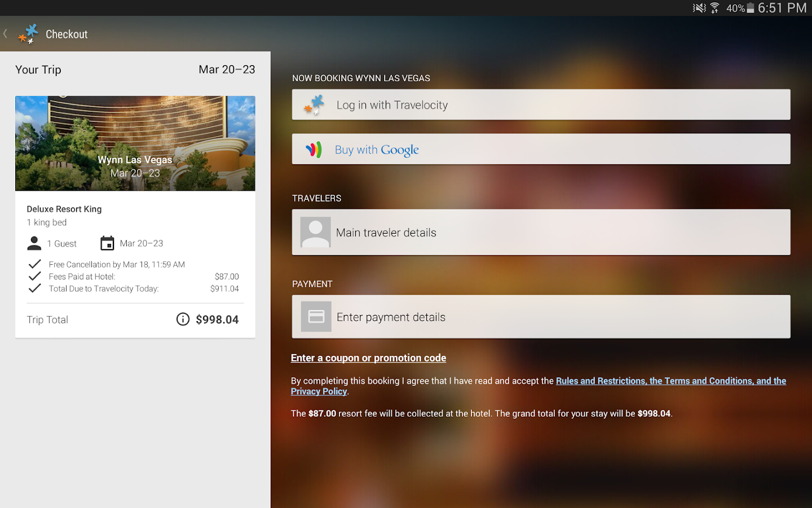Log in with Travelocity
This screenshot has width=812, height=508.
[x=541, y=104]
